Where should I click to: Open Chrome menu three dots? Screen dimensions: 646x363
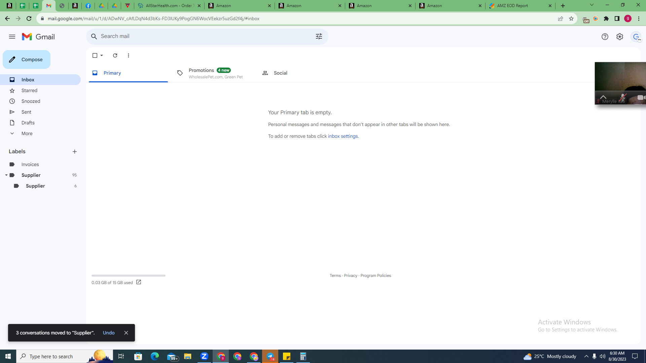click(x=639, y=18)
